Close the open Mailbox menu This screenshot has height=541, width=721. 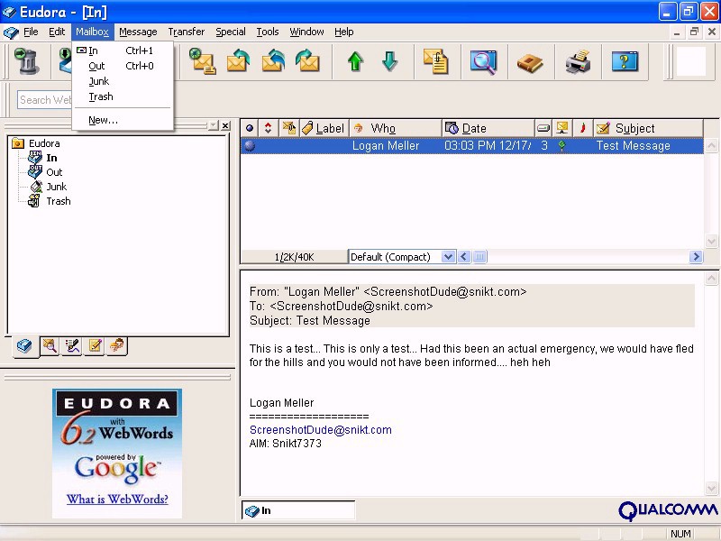(93, 32)
